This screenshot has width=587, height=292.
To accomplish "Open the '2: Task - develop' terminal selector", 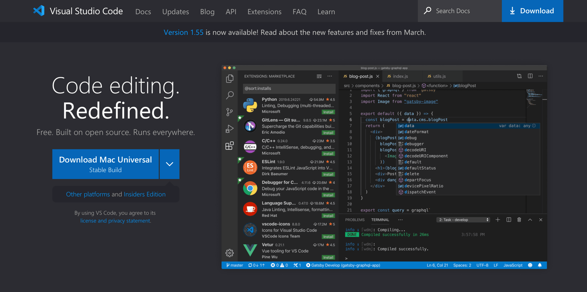I will click(463, 220).
